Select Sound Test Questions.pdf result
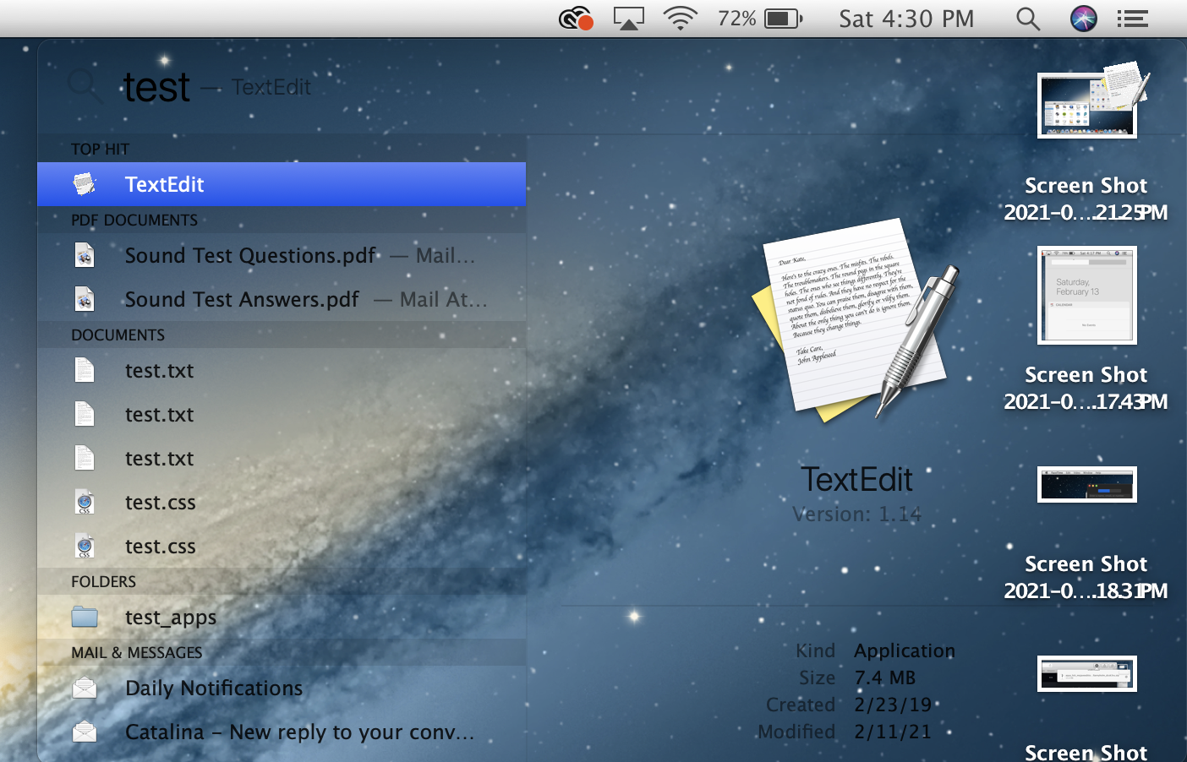Viewport: 1187px width, 762px height. pyautogui.click(x=282, y=255)
